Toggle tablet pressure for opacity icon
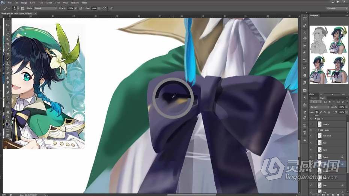This screenshot has width=349, height=196. point(81,8)
